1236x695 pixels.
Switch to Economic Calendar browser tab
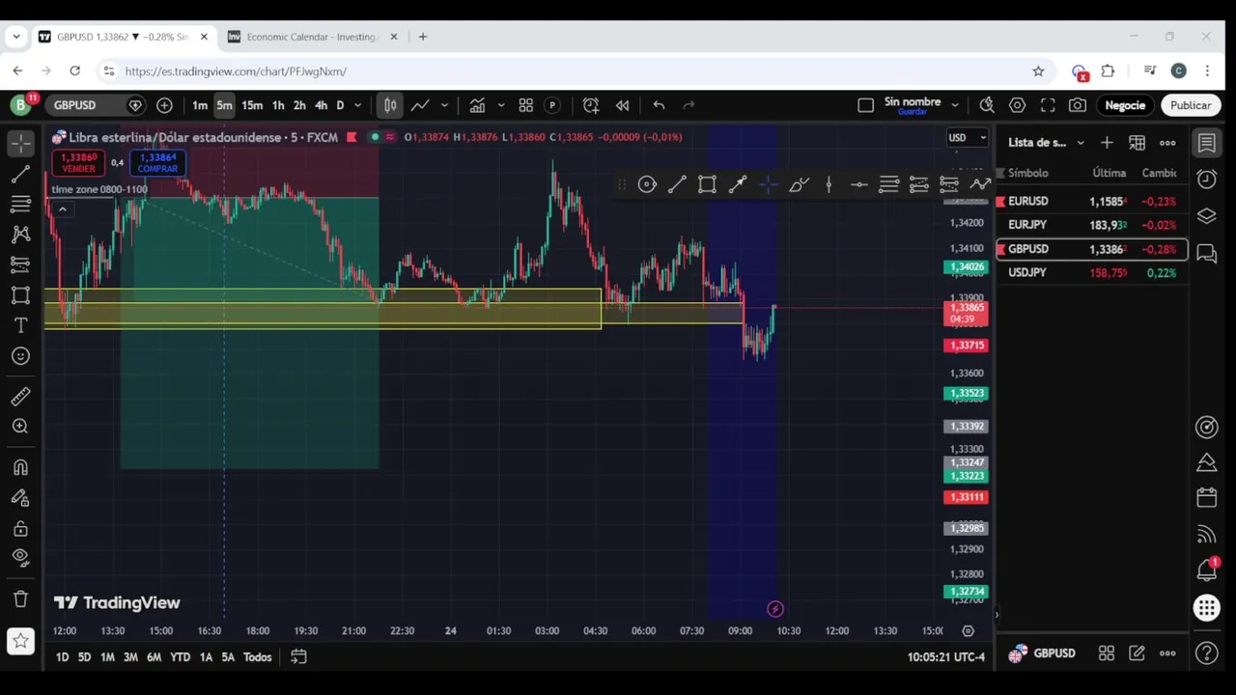click(311, 37)
